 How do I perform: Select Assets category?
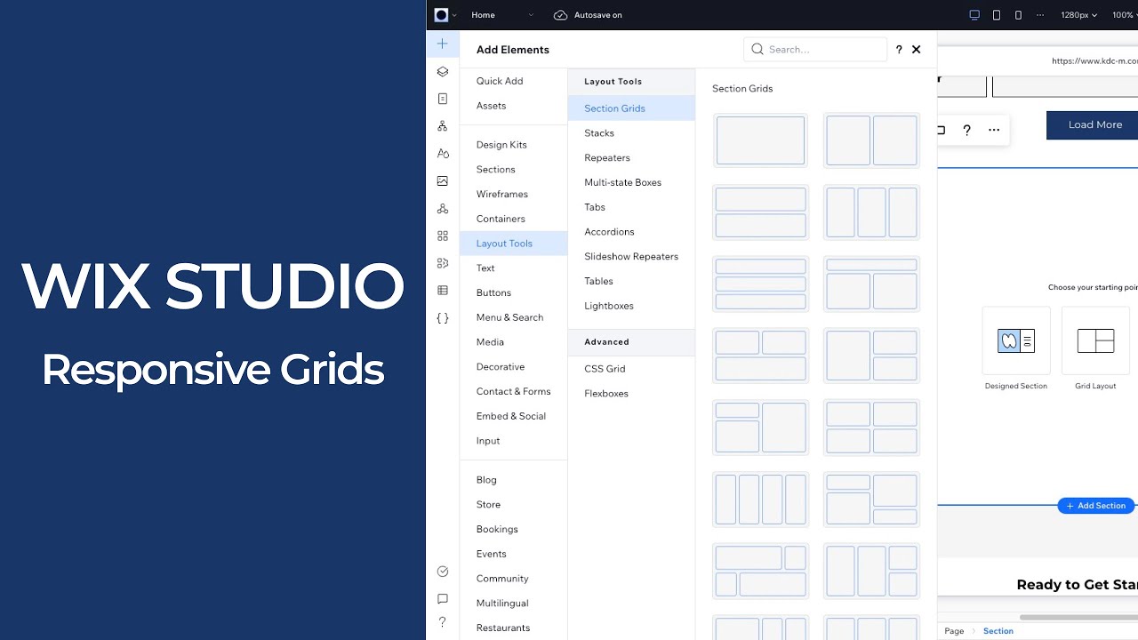click(x=491, y=106)
